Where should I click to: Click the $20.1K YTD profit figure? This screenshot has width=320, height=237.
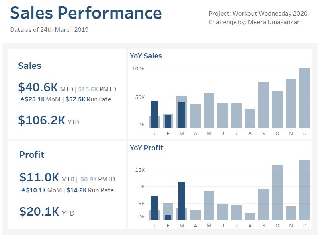click(39, 211)
